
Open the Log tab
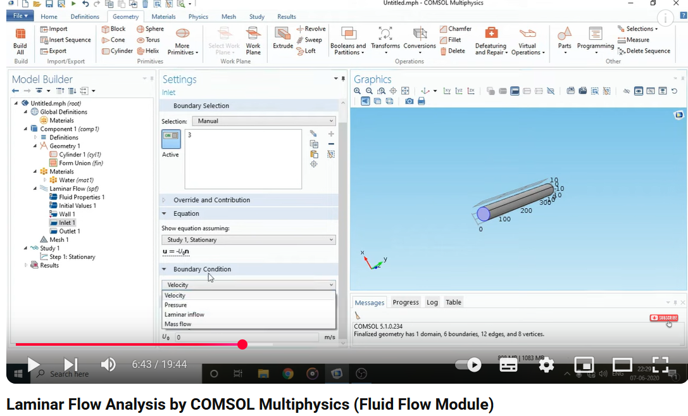coord(432,303)
